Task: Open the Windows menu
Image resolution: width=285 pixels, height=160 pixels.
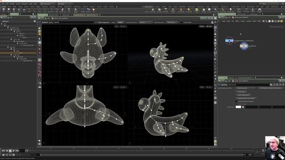Action: tap(25, 4)
